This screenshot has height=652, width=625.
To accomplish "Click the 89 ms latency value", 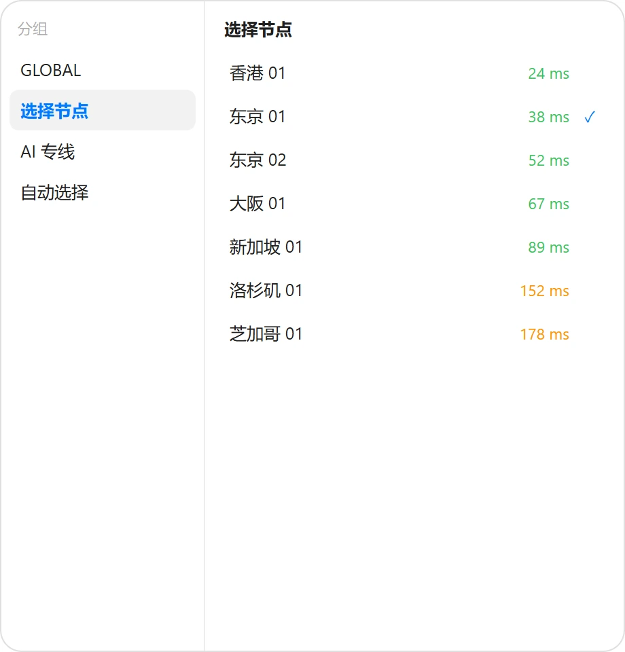I will pos(548,247).
